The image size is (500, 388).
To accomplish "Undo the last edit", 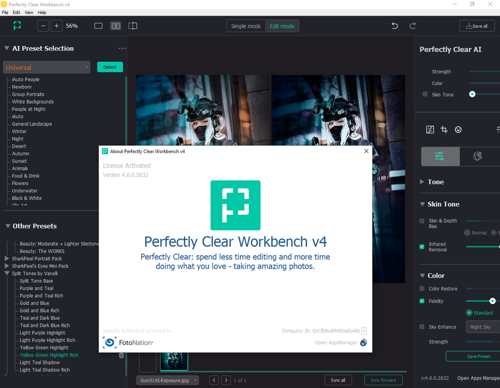I will coord(395,26).
